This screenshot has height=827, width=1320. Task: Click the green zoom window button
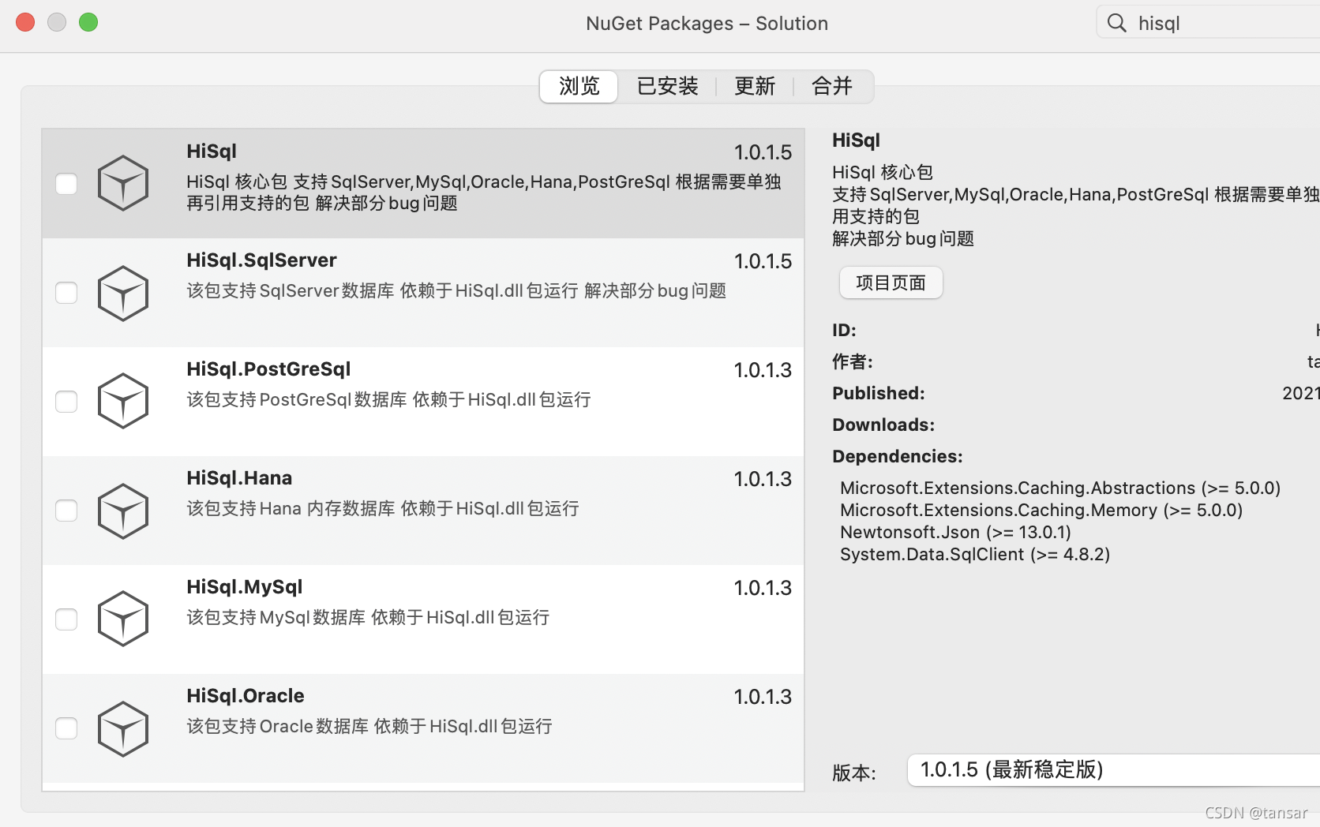click(x=88, y=22)
